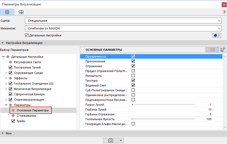Click the CineRender info icon button
Viewport: 227px width, 144px height.
pos(217,35)
